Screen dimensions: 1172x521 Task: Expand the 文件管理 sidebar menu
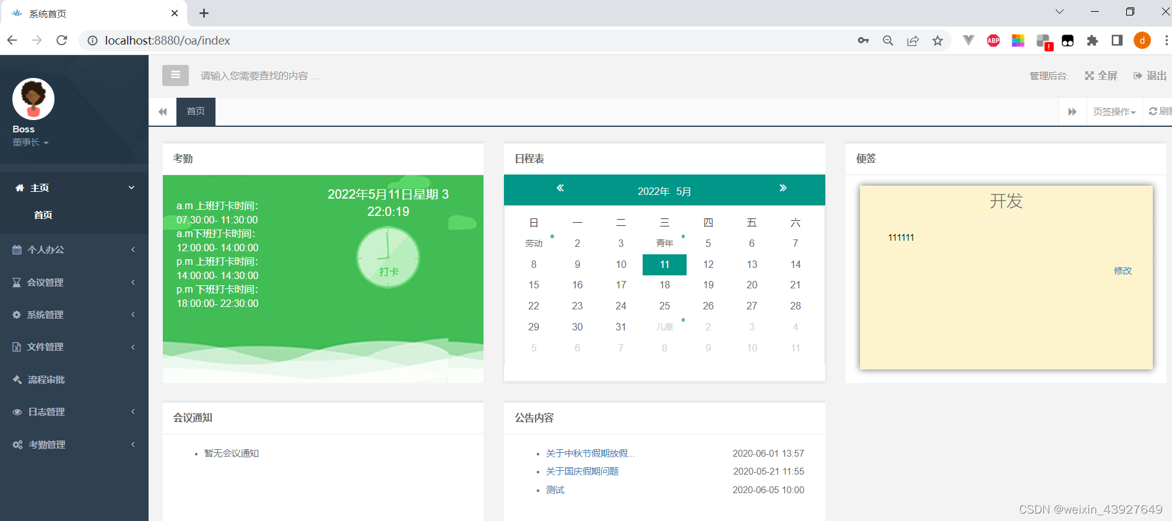coord(74,347)
